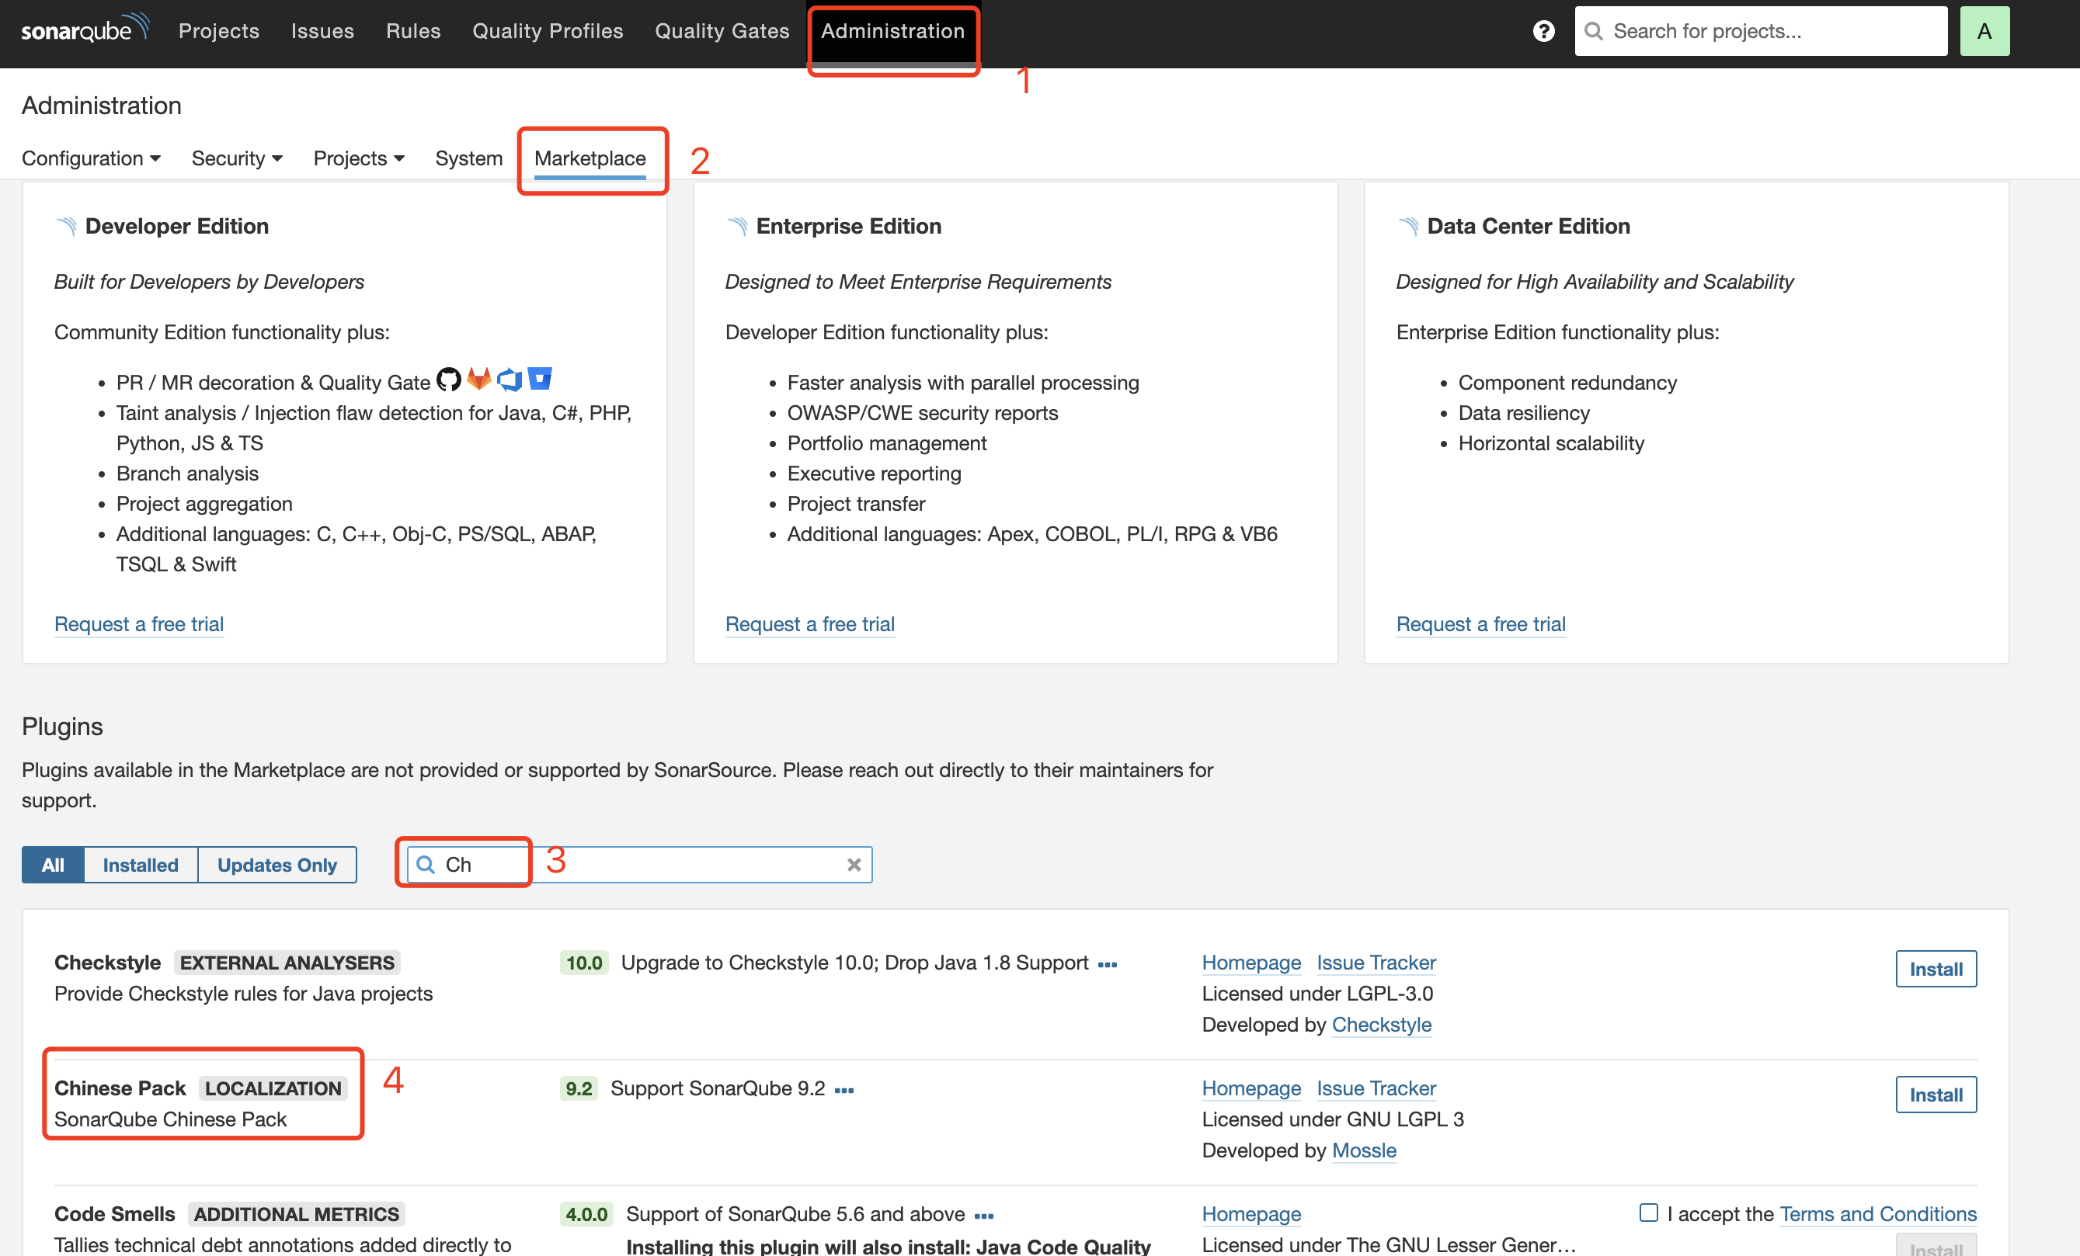The height and width of the screenshot is (1256, 2080).
Task: Expand Chinese Pack release notes ellipsis
Action: pyautogui.click(x=844, y=1090)
